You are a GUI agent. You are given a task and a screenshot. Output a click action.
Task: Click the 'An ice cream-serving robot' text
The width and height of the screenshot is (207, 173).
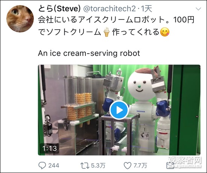coord(89,53)
